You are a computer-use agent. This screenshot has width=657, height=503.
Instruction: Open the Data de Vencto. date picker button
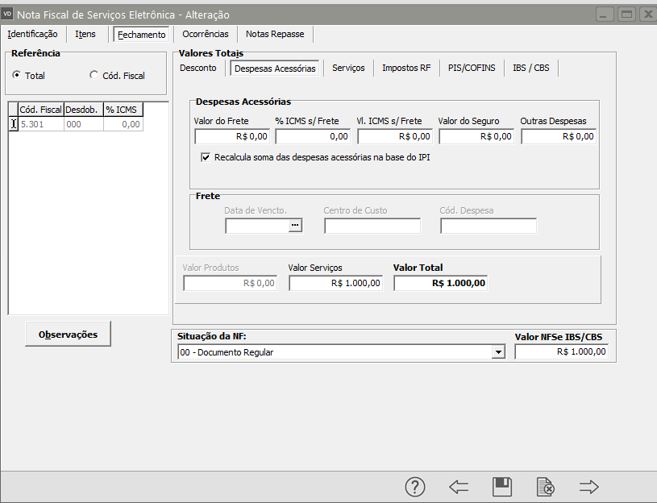[x=295, y=226]
